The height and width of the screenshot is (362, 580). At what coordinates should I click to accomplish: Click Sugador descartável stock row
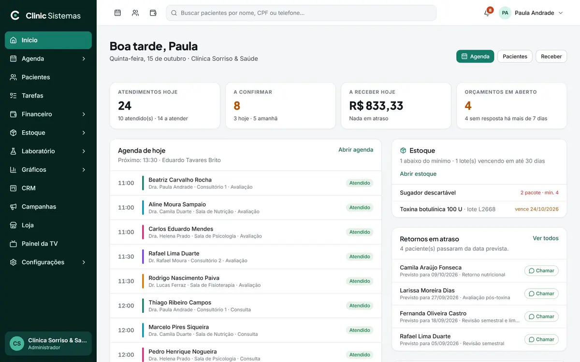[479, 193]
